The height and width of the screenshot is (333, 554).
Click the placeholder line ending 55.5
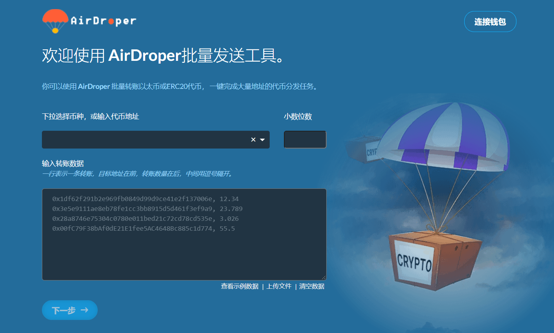[x=144, y=228]
